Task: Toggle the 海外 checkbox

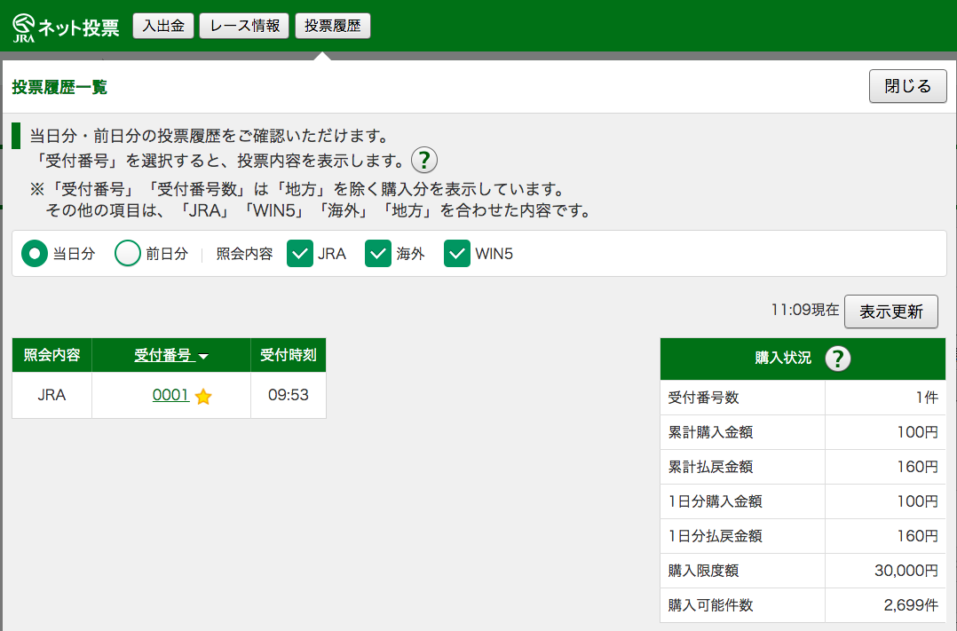Action: coord(378,254)
